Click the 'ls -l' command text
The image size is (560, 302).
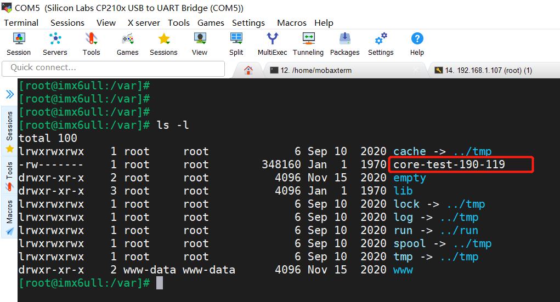click(x=173, y=125)
